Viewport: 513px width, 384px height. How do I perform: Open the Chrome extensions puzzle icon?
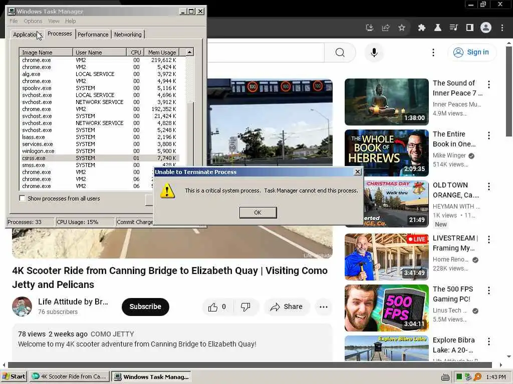click(422, 28)
